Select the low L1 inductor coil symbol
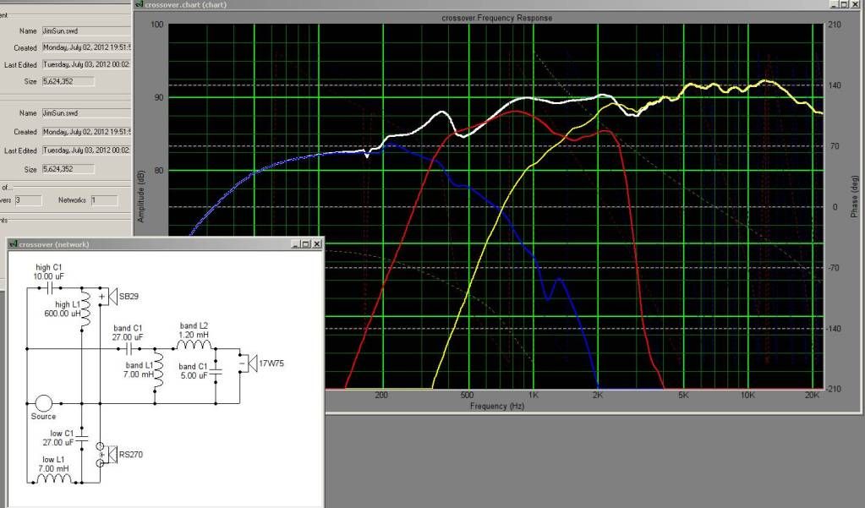The width and height of the screenshot is (865, 508). point(54,478)
